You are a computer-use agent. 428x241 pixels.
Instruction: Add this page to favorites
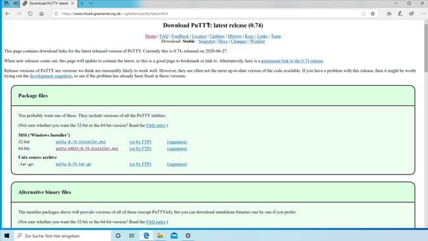point(373,14)
